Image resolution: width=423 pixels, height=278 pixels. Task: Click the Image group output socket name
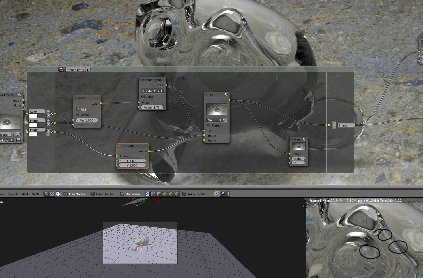(346, 125)
